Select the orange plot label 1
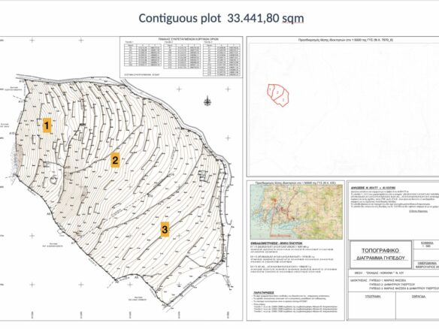The height and width of the screenshot is (329, 439). pos(47,125)
